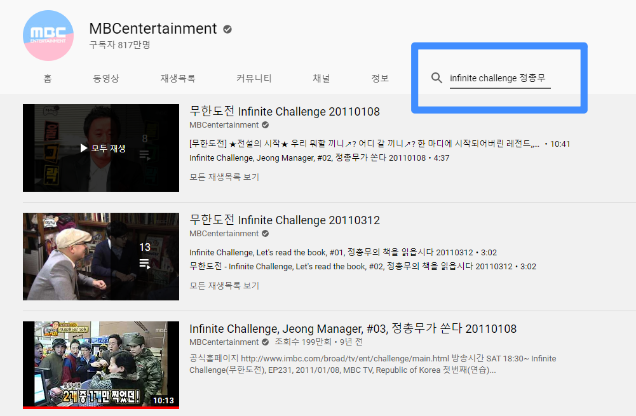This screenshot has height=416, width=636.
Task: Click the playlist icon on the 20110312 thumbnail
Action: (145, 264)
